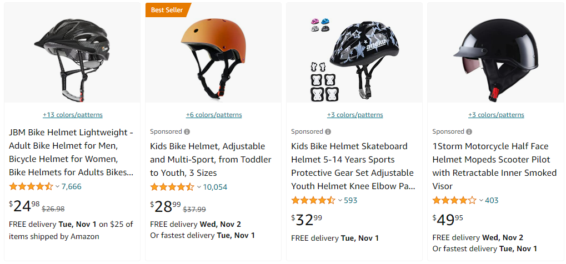Click the Sponsored info icon on 1Storm helmet
Viewport: 566px width, 264px height.
[x=469, y=132]
